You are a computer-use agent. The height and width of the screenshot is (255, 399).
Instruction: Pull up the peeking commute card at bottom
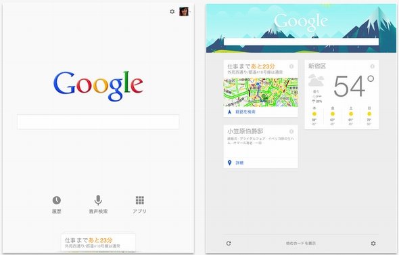tap(98, 243)
